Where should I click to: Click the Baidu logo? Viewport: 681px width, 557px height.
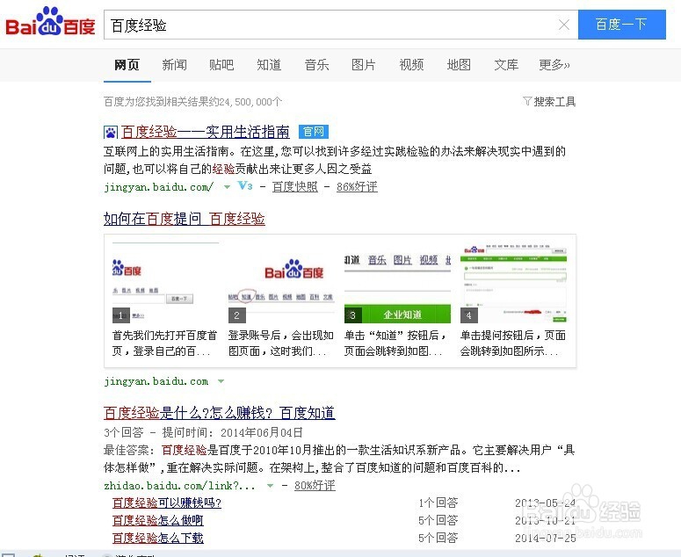pyautogui.click(x=50, y=22)
